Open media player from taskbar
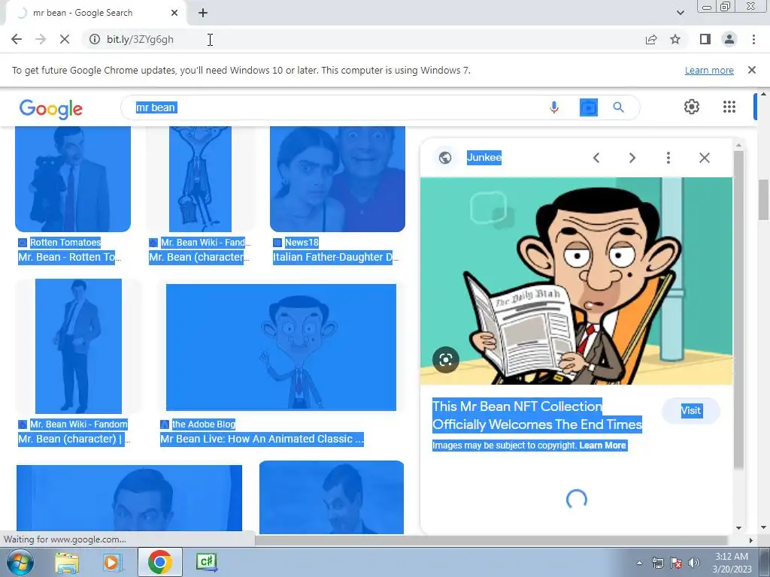 point(113,562)
